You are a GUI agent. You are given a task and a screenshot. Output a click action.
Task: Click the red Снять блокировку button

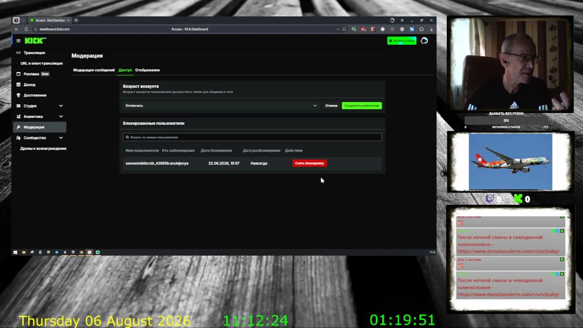coord(309,163)
